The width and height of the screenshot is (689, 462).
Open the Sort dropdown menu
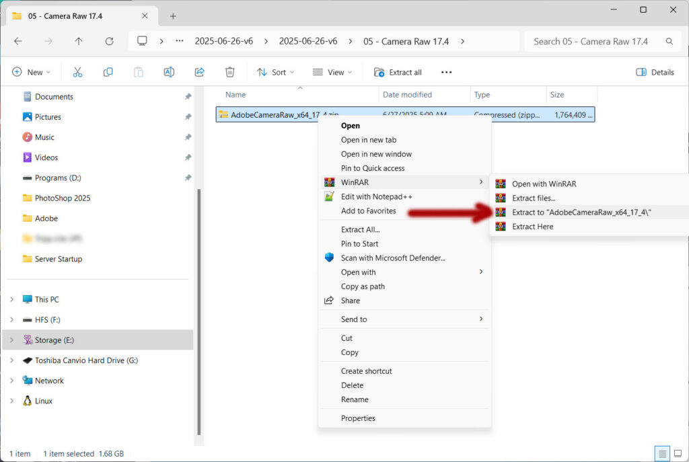[x=275, y=72]
